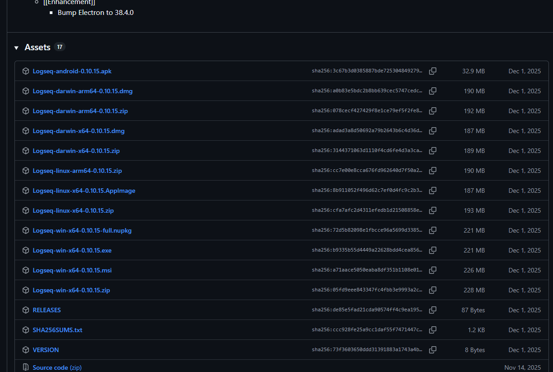
Task: Click the Assets heading text
Action: click(x=38, y=47)
